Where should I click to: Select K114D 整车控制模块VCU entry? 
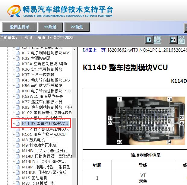coord(45,123)
